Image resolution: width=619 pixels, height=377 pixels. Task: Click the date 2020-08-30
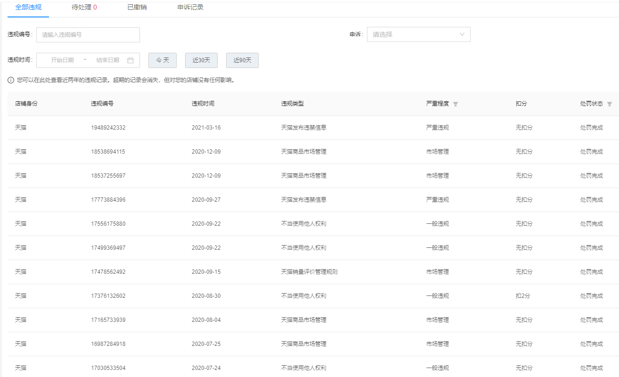coord(206,296)
